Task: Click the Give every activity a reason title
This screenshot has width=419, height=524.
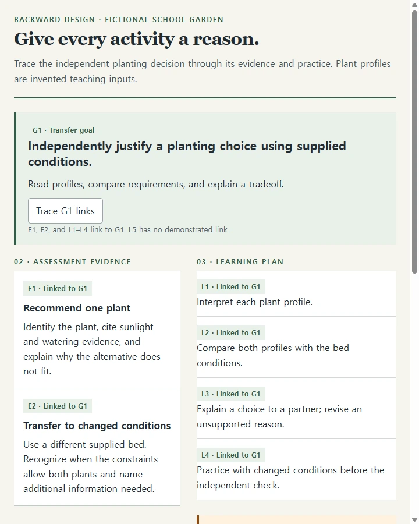Action: point(136,39)
